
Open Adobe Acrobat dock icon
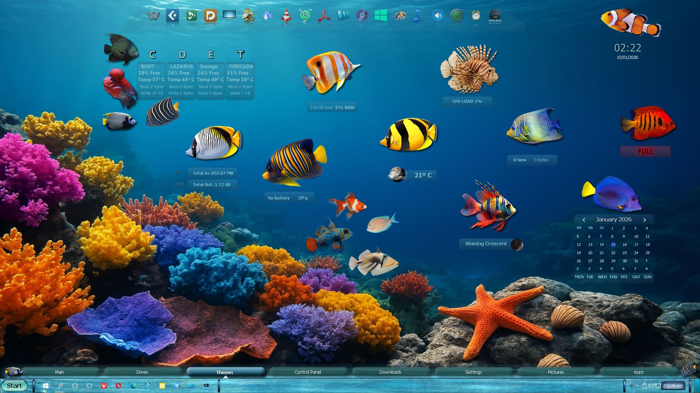324,16
